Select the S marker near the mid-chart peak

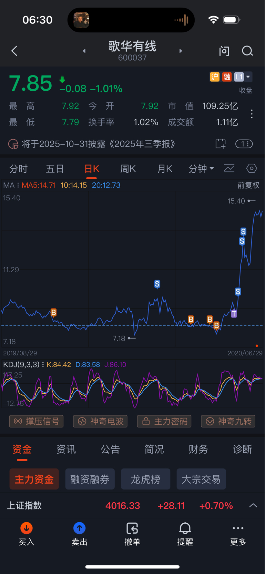click(157, 284)
